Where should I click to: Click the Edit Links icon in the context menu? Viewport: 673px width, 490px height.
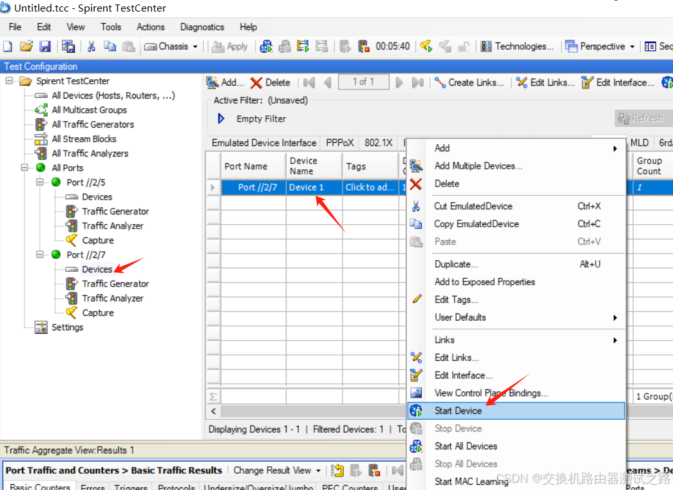pyautogui.click(x=416, y=357)
